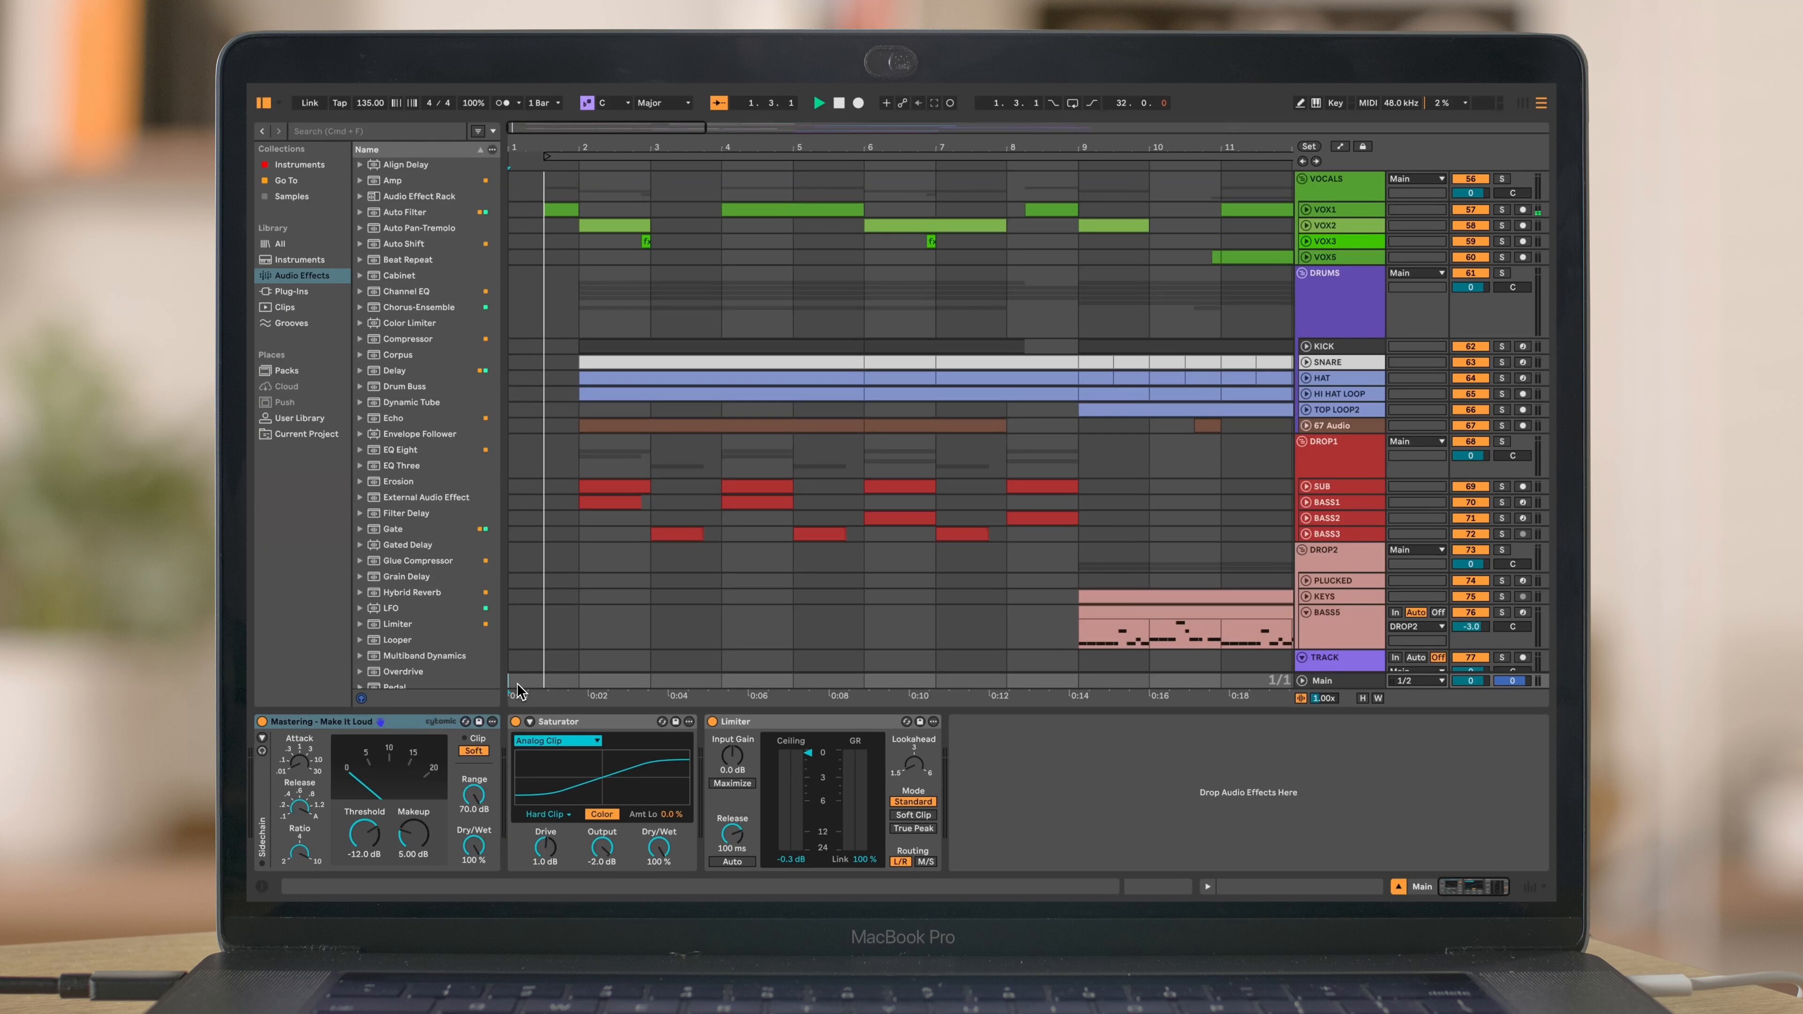The image size is (1803, 1014).
Task: Click the Maximize button in Limiter
Action: click(x=732, y=783)
